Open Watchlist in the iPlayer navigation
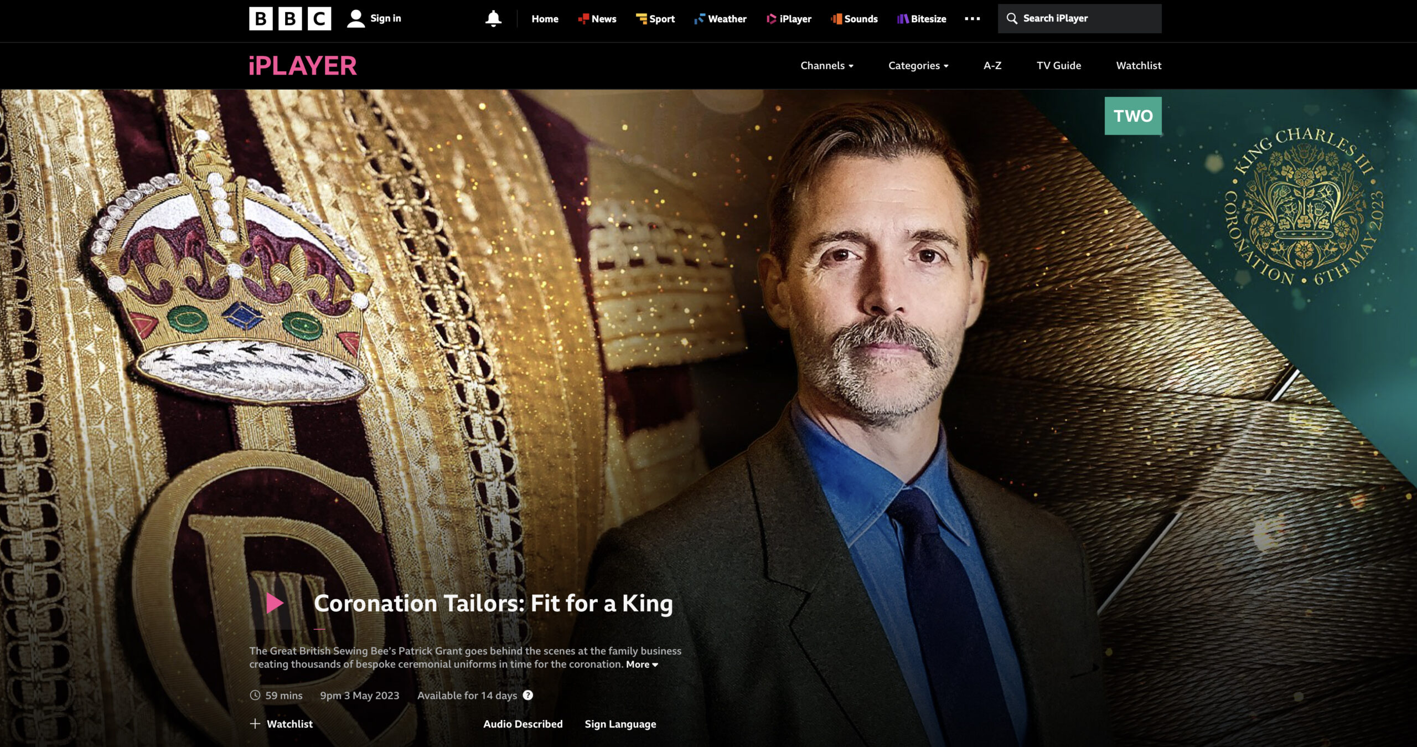 1139,65
